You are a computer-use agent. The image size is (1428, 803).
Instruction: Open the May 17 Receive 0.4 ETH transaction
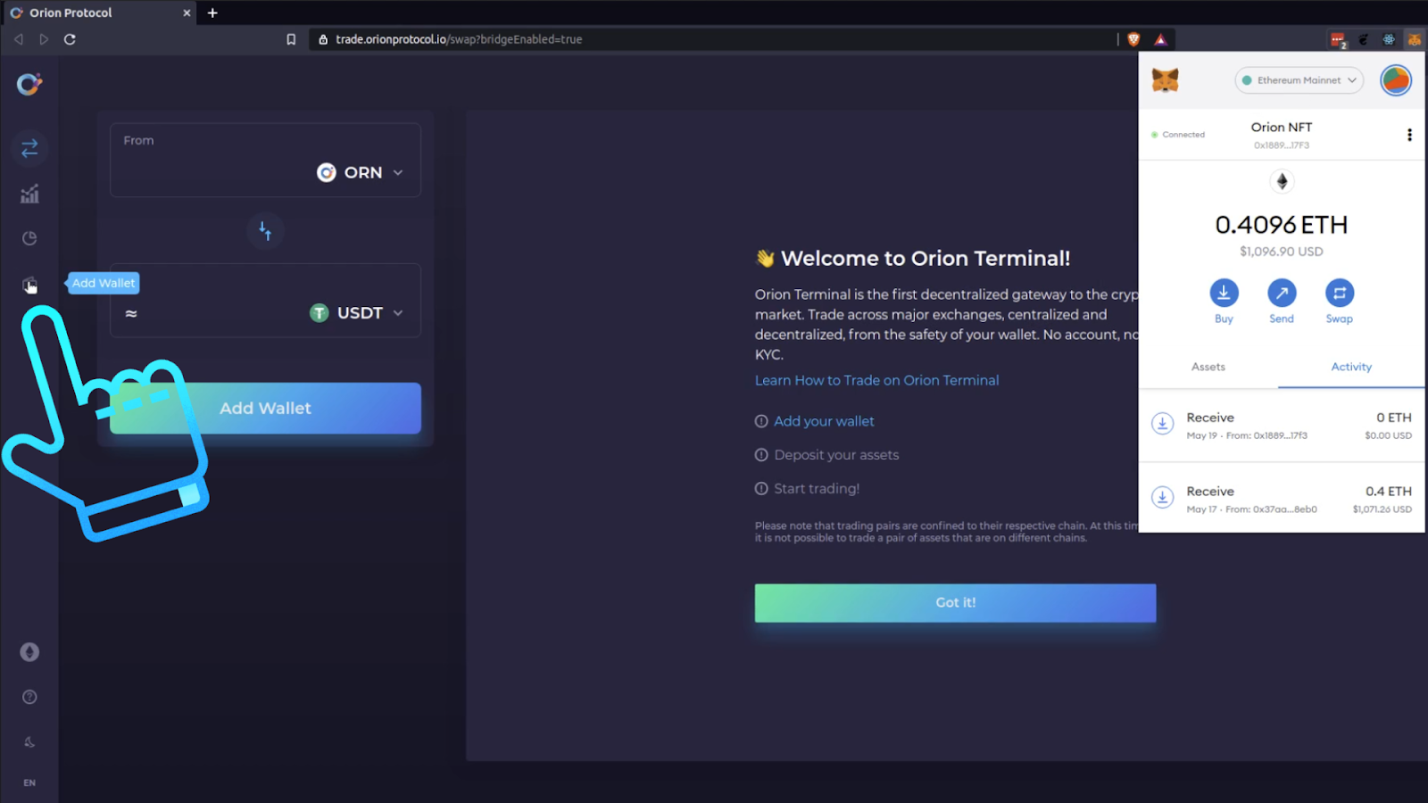coord(1282,499)
